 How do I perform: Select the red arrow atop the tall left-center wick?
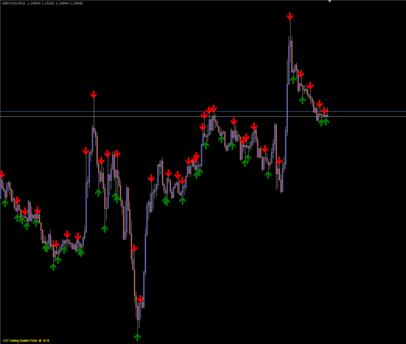94,95
